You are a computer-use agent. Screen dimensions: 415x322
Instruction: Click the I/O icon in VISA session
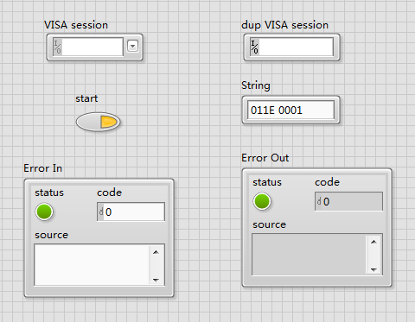point(57,47)
